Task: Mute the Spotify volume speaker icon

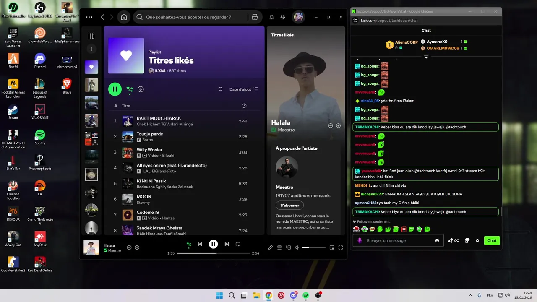Action: pyautogui.click(x=297, y=247)
